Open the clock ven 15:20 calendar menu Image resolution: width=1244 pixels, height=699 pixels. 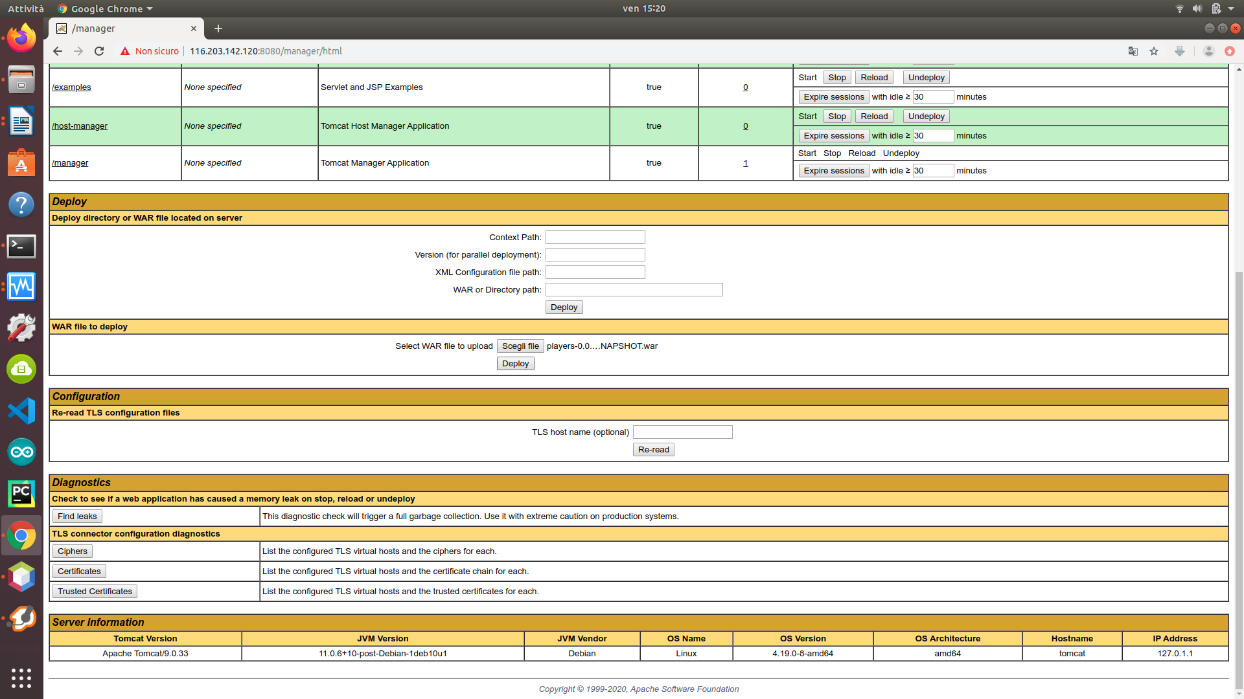click(644, 8)
